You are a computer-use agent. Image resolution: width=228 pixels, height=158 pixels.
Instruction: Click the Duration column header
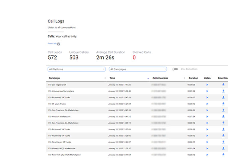click(x=193, y=78)
